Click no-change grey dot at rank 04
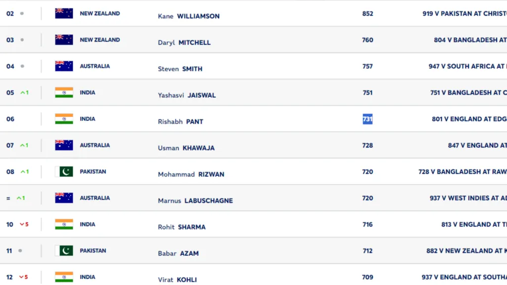 [22, 66]
